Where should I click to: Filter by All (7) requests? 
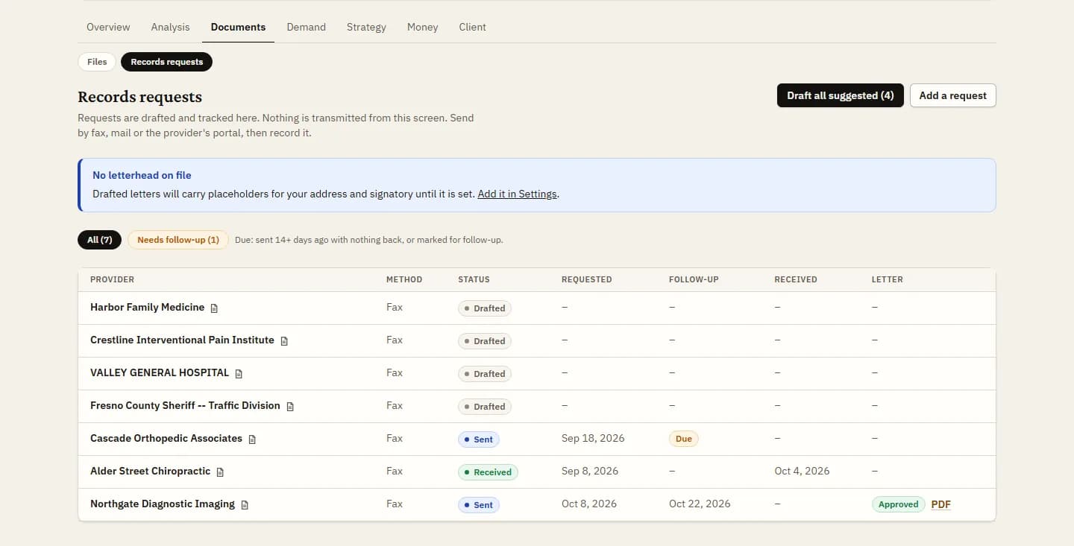(x=99, y=240)
